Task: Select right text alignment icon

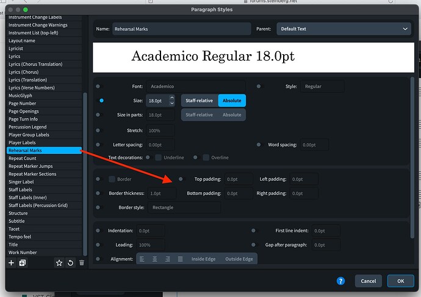Action: [168, 259]
